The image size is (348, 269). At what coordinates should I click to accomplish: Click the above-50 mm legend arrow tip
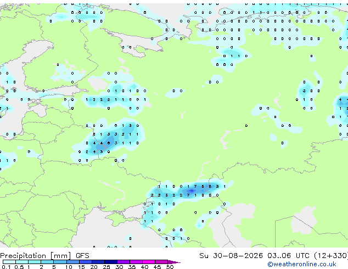tap(174, 262)
